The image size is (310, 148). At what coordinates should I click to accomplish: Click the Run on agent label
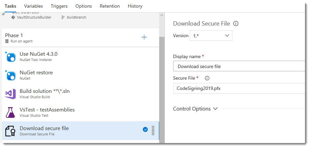[x=22, y=41]
